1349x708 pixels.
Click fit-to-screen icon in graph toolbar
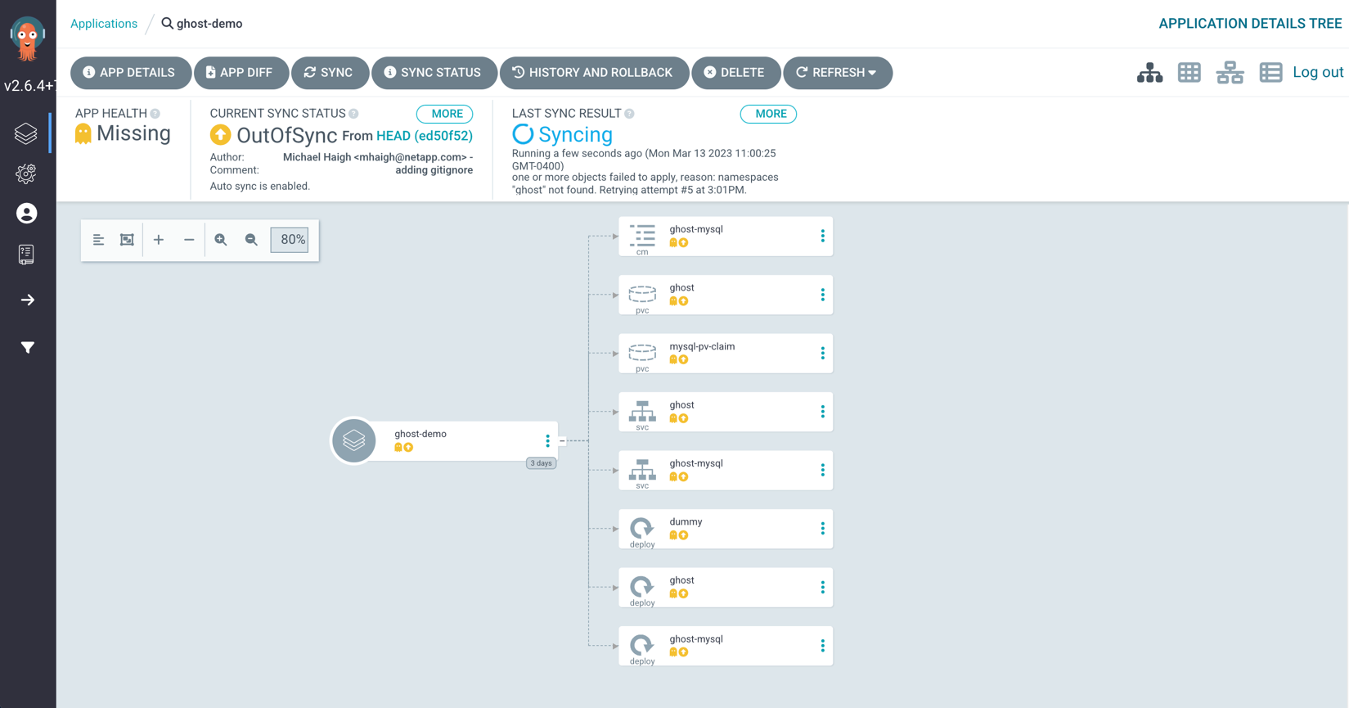click(x=127, y=240)
